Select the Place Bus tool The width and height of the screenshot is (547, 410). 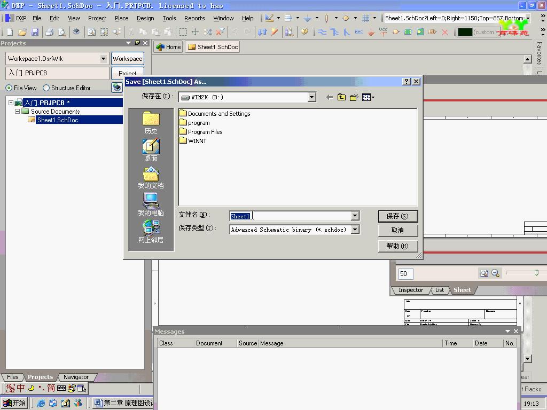coord(334,32)
